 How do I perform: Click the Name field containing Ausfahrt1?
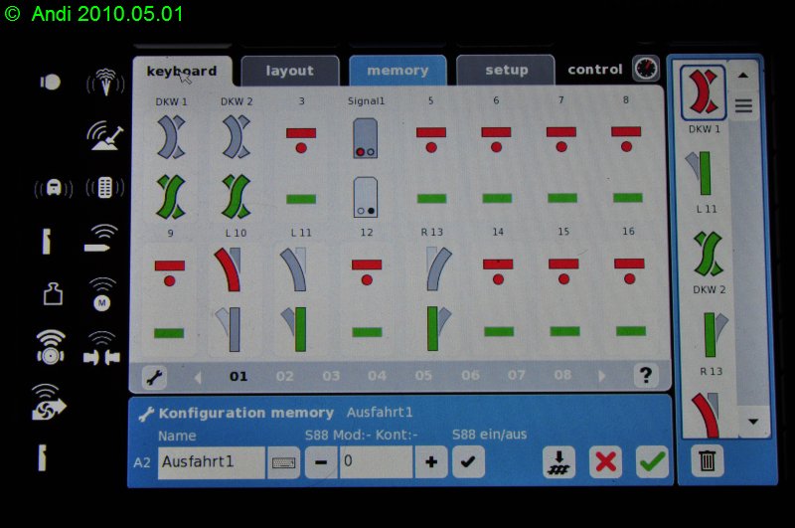pos(211,463)
